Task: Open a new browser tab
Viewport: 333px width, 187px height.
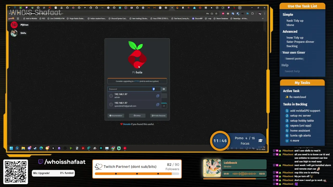Action: pos(240,8)
